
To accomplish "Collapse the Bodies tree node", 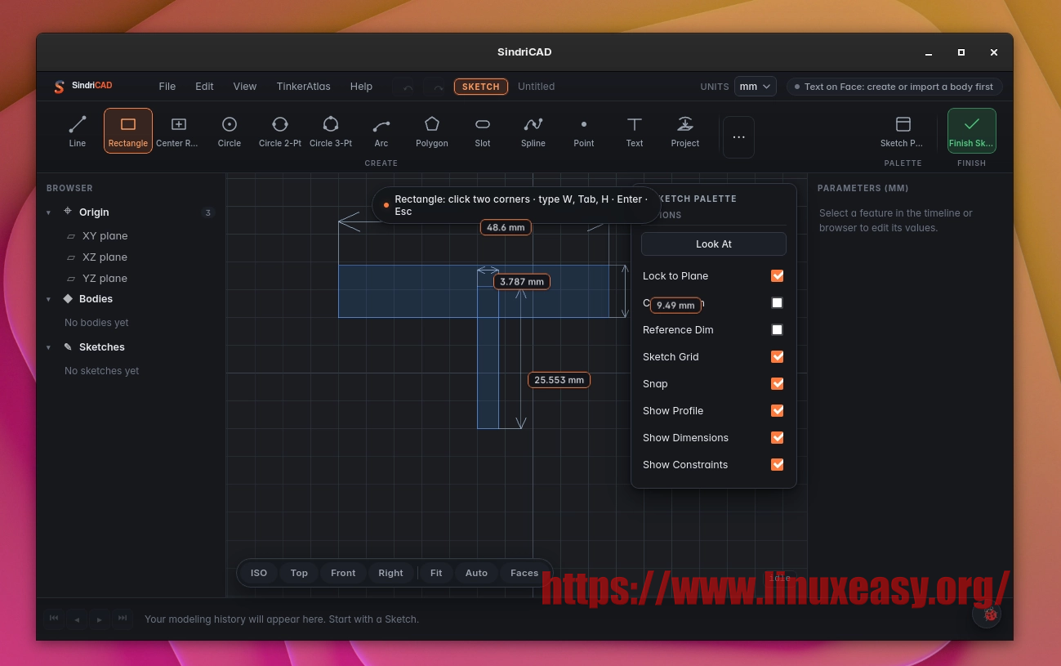I will point(48,299).
